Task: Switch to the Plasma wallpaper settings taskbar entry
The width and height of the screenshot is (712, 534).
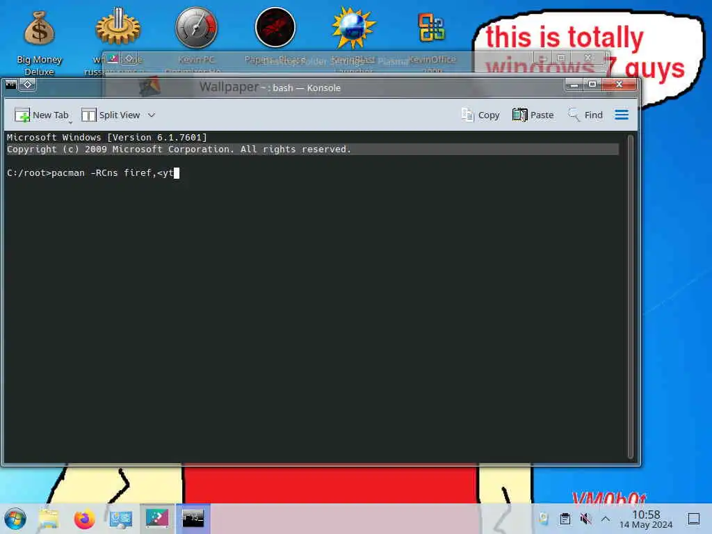Action: click(x=157, y=519)
